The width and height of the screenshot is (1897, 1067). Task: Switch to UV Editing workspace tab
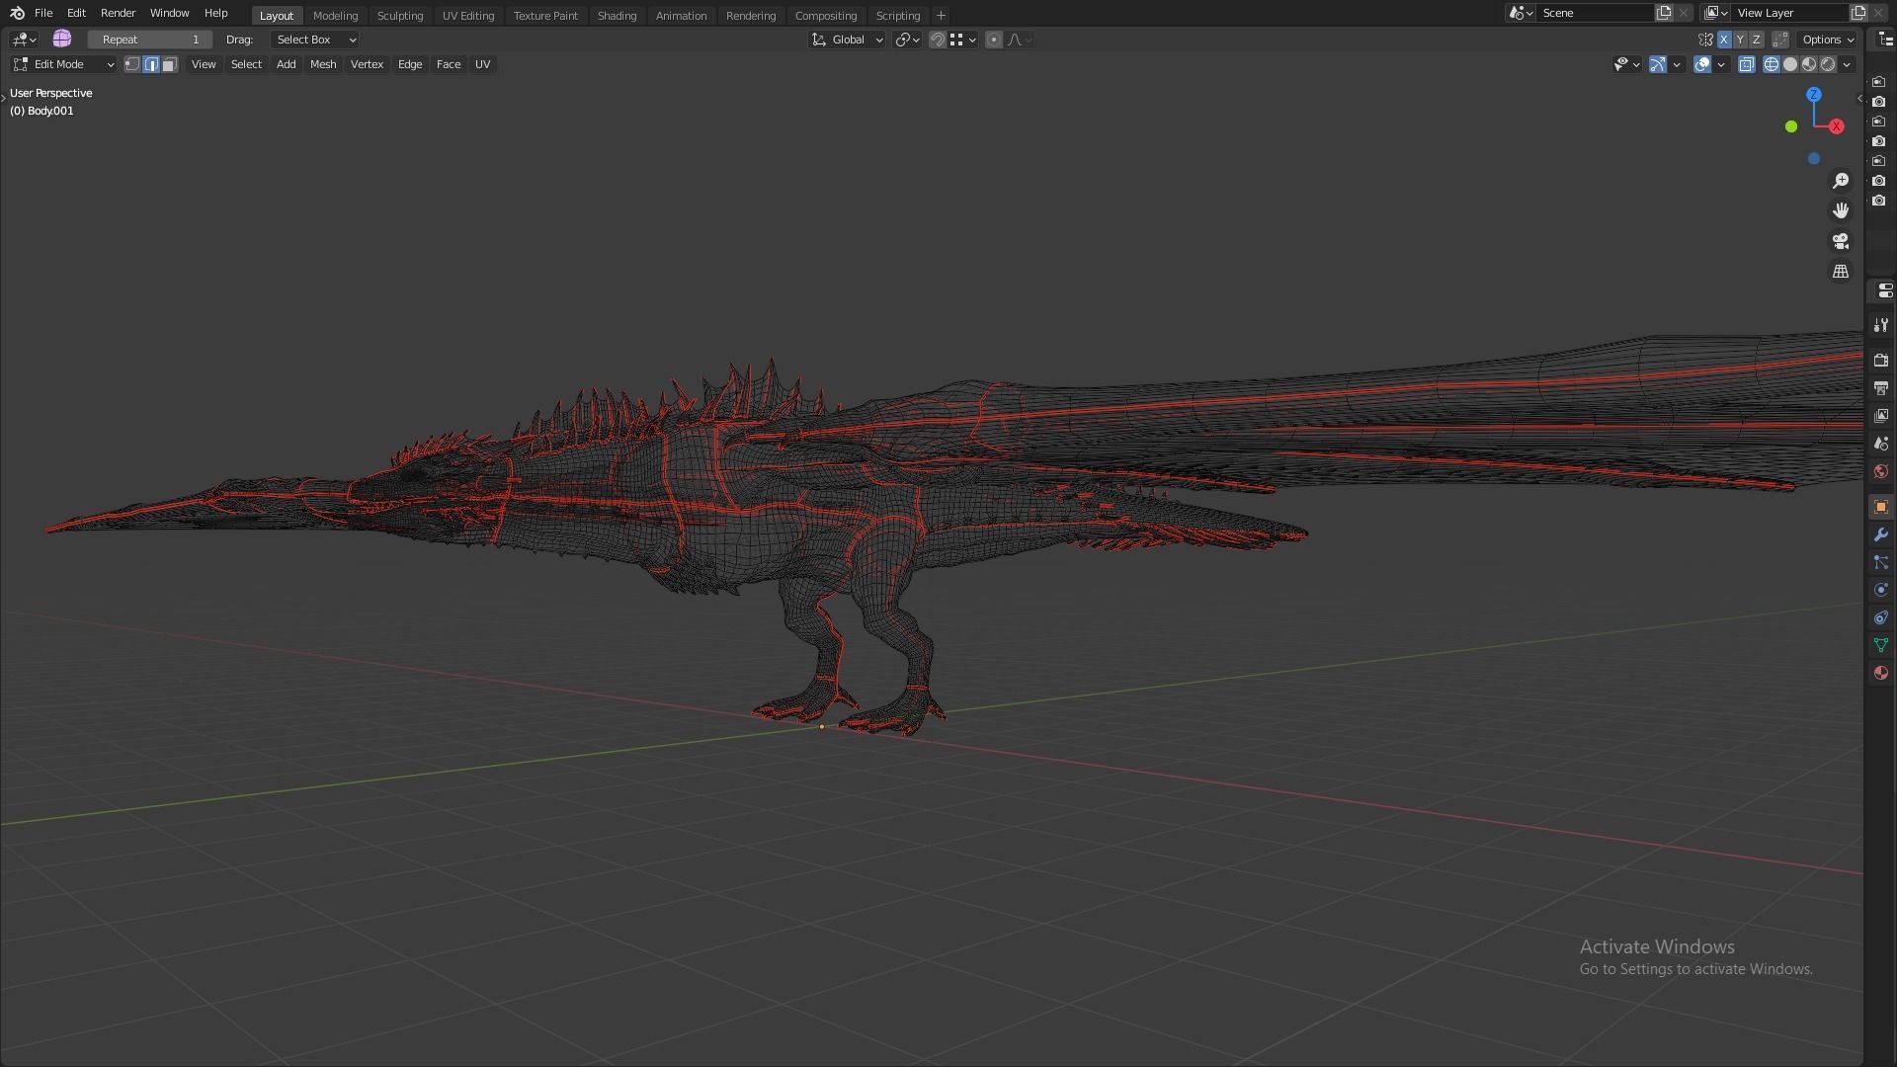(x=468, y=16)
